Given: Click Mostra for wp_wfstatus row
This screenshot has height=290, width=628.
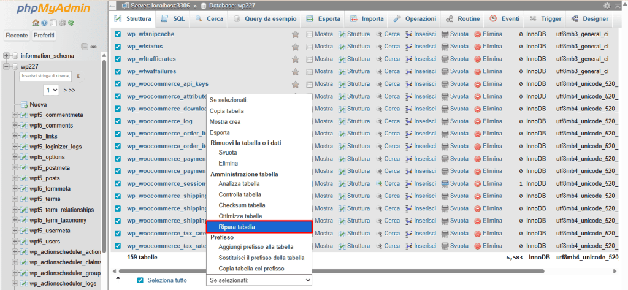Looking at the screenshot, I should click(x=320, y=47).
